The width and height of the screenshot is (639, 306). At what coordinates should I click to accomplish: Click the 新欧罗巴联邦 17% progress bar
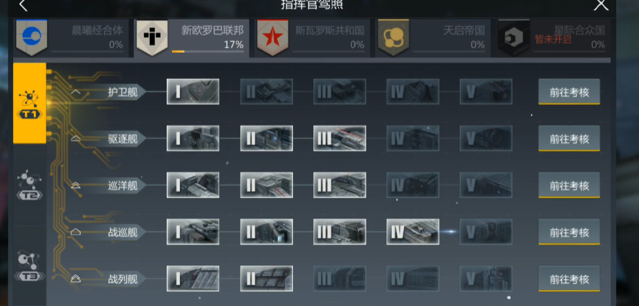tap(208, 52)
